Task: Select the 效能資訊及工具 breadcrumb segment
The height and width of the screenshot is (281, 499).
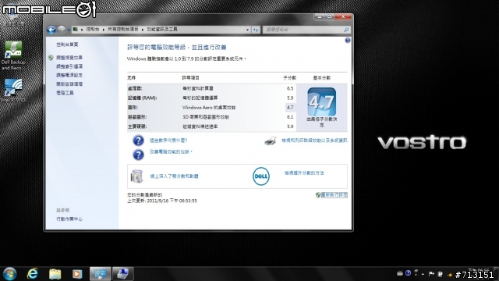Action: point(162,30)
